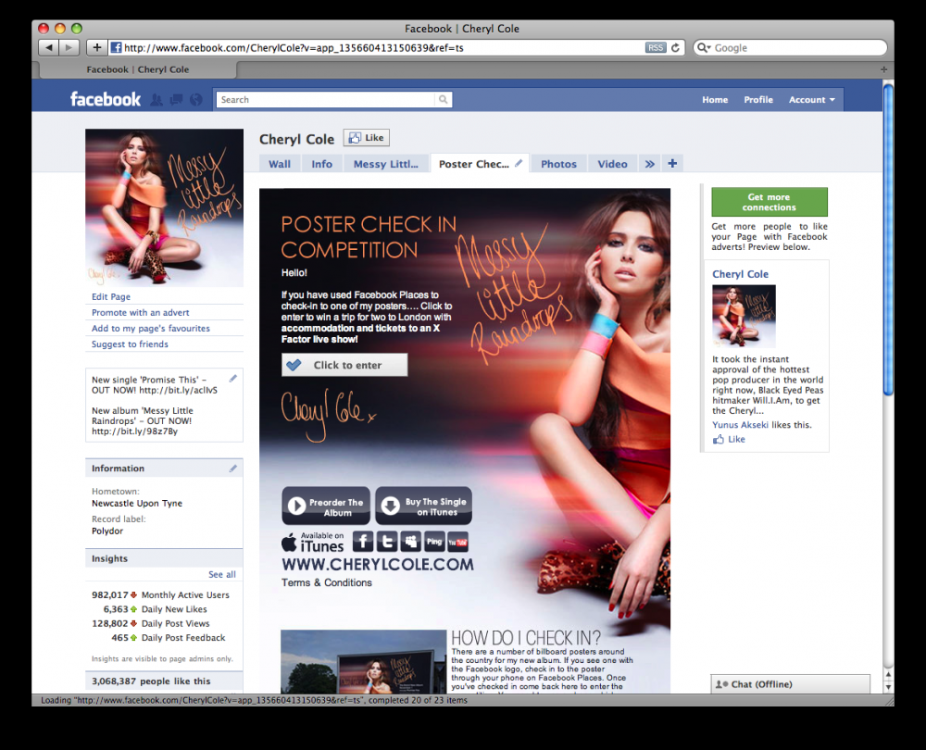Image resolution: width=926 pixels, height=750 pixels.
Task: Select the Poster Chec... tab
Action: (473, 164)
